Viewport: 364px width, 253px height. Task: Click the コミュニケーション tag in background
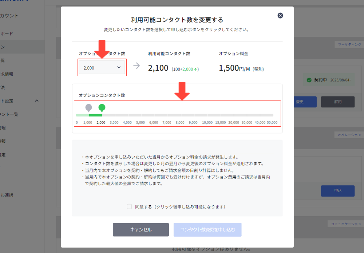coord(346,224)
